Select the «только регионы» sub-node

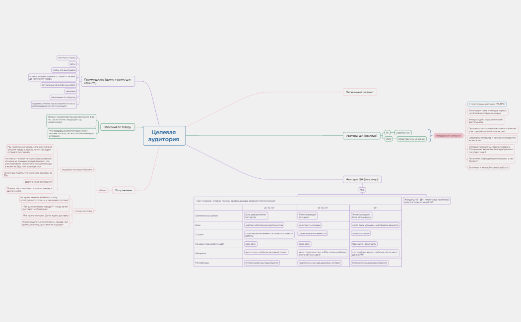point(82,211)
